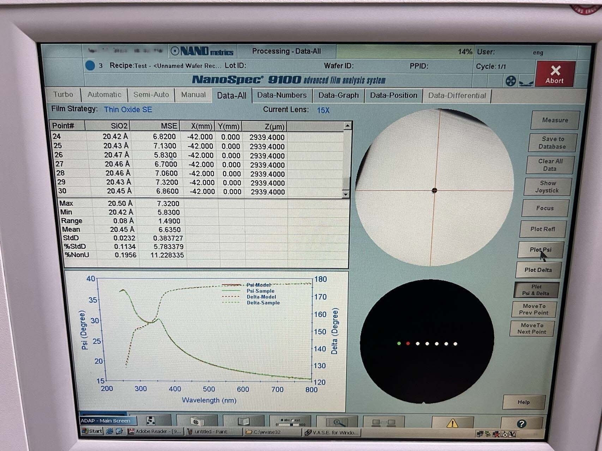The width and height of the screenshot is (602, 451).
Task: Click the MSE column header
Action: point(155,126)
